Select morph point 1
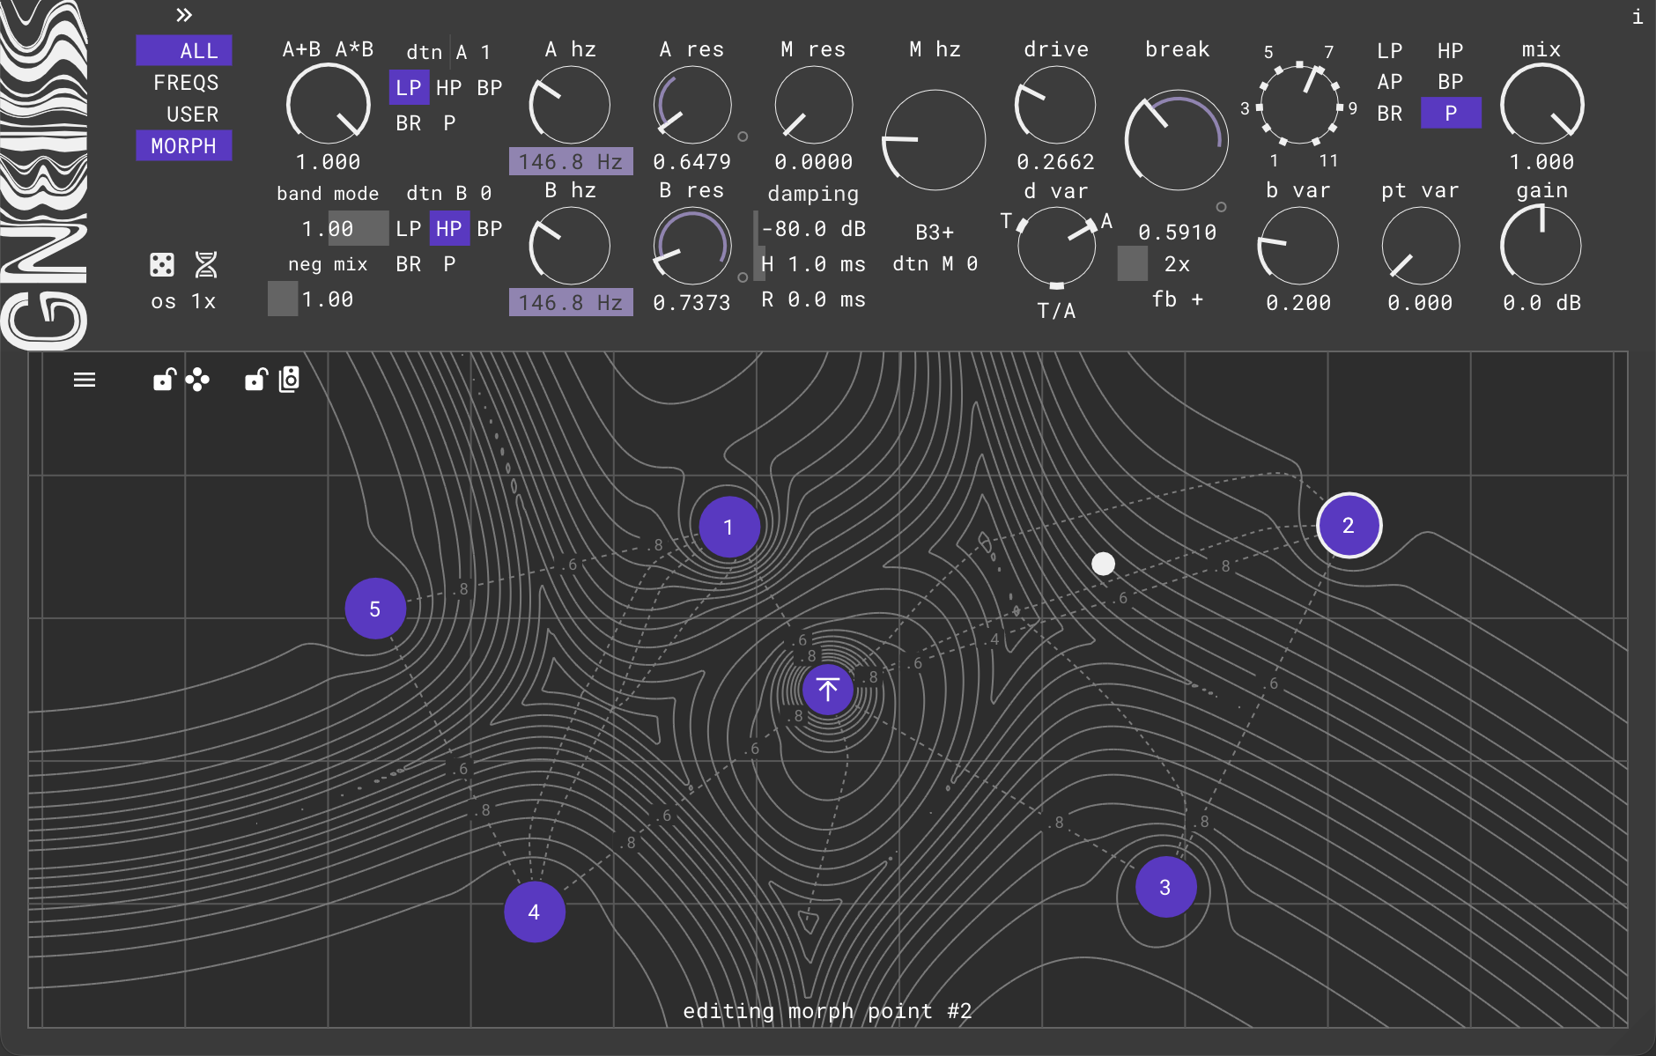Viewport: 1656px width, 1056px height. [x=728, y=527]
